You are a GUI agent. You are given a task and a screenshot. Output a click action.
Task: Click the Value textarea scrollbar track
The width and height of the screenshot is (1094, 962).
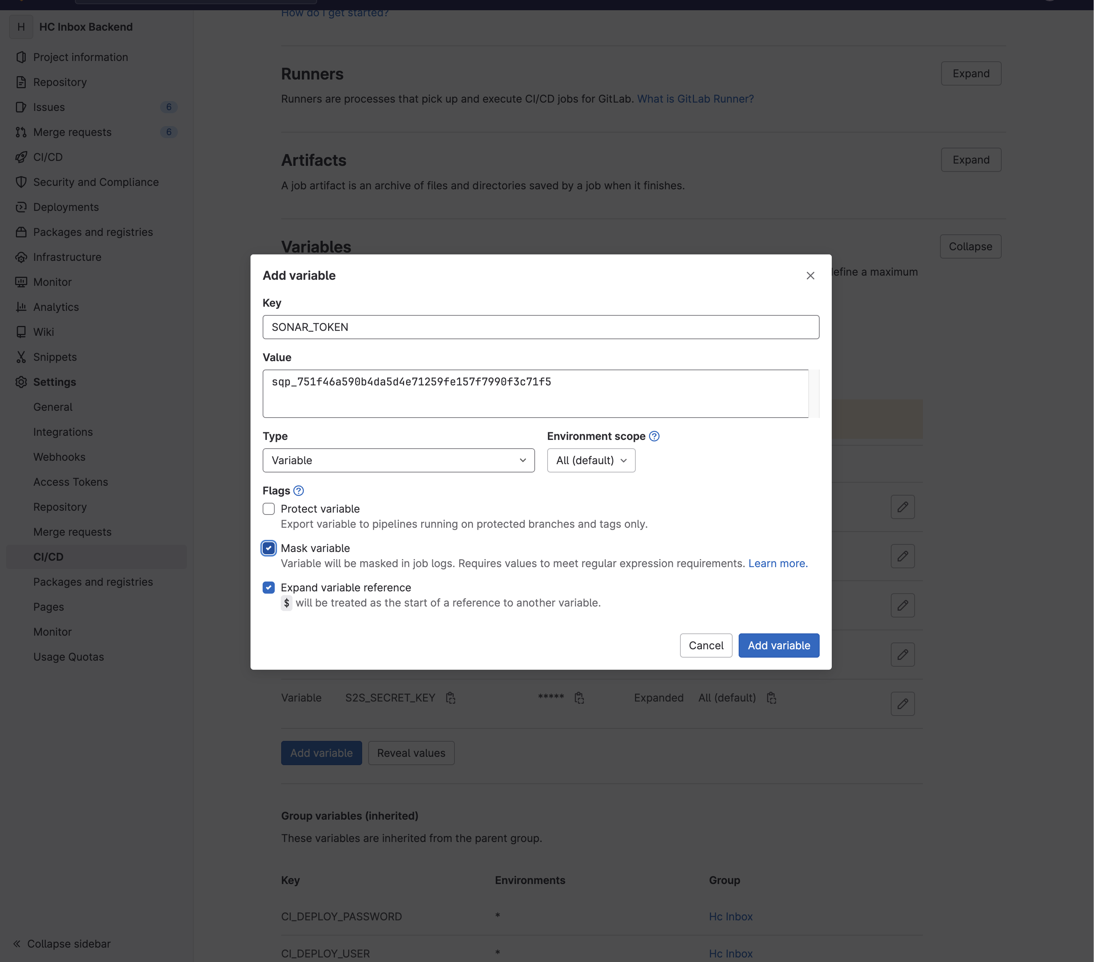point(814,393)
